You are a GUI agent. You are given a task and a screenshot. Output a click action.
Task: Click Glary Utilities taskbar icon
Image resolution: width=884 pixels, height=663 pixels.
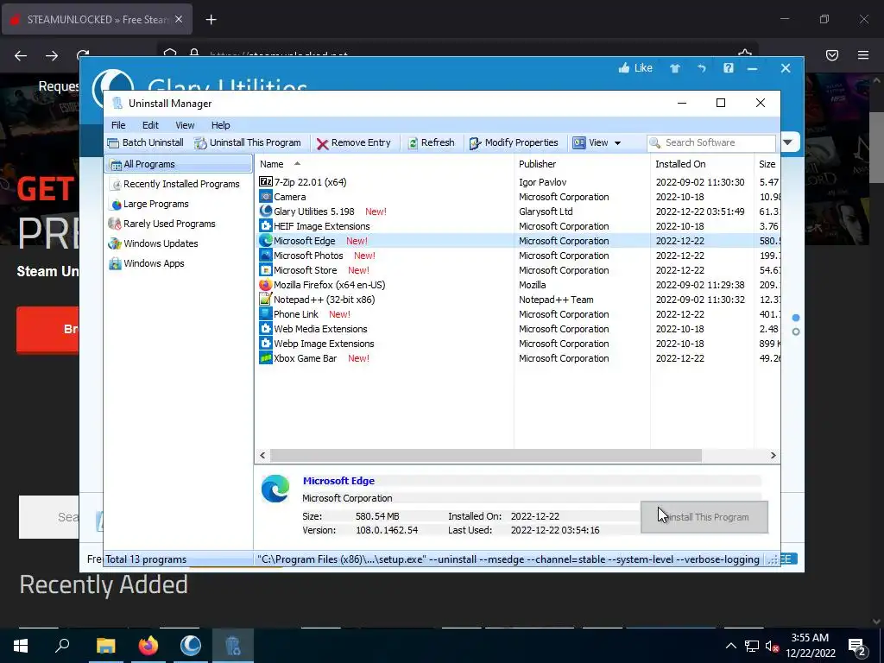191,646
